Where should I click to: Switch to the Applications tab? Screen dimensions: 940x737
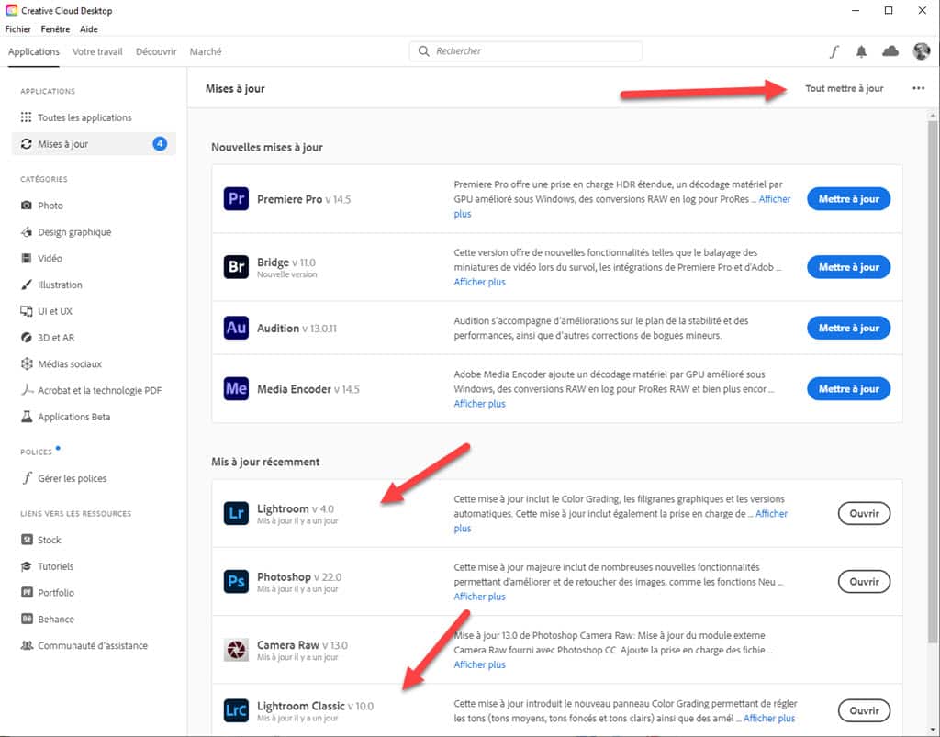tap(34, 51)
